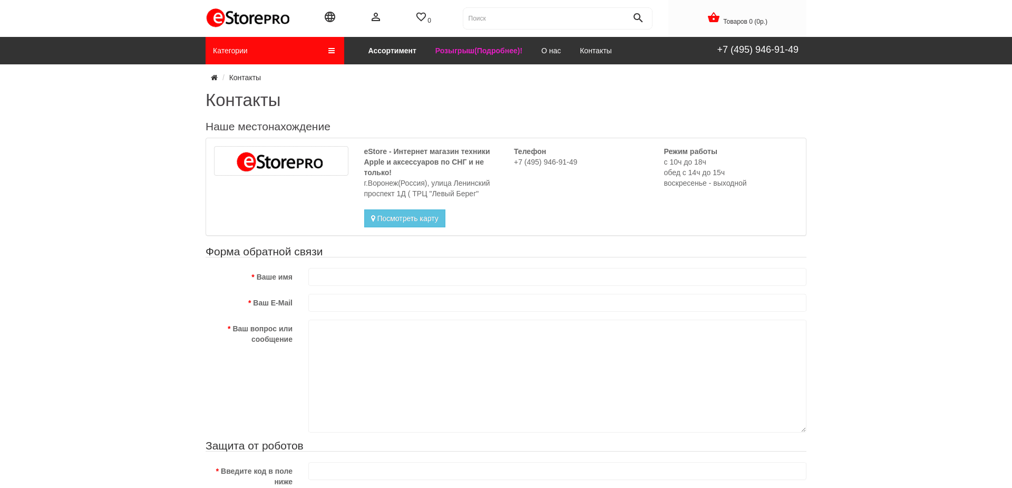The width and height of the screenshot is (1012, 488).
Task: Select О нас in navigation
Action: pos(551,50)
